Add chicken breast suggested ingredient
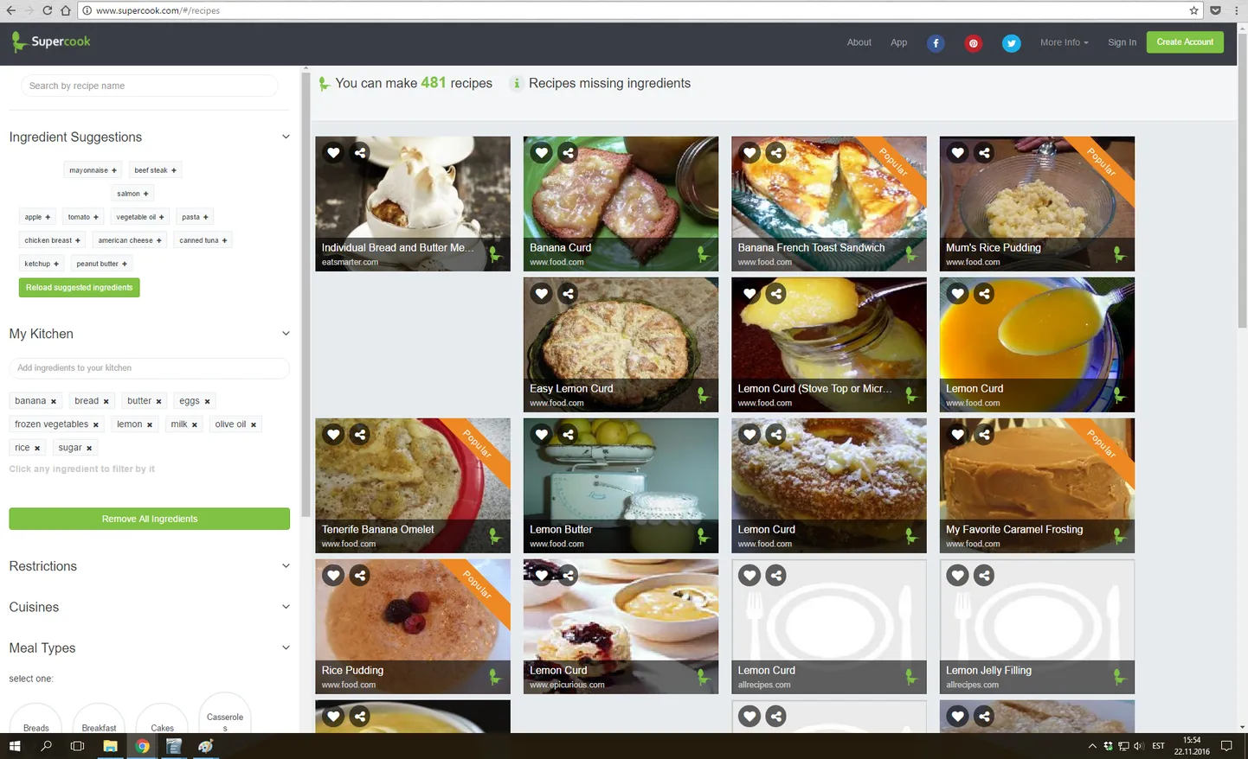Screen dimensions: 1248x759 tap(52, 240)
